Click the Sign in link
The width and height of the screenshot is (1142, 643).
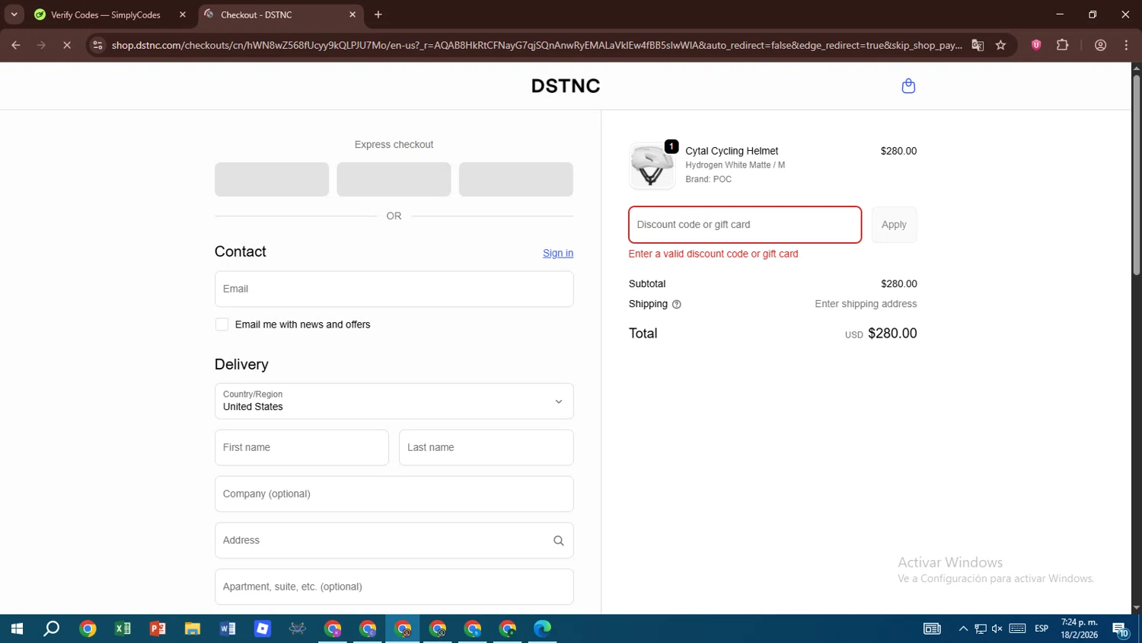coord(558,253)
